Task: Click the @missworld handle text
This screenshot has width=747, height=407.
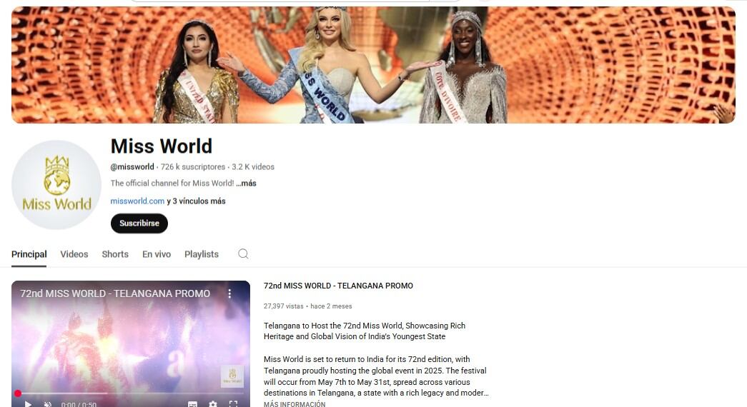Action: 132,166
